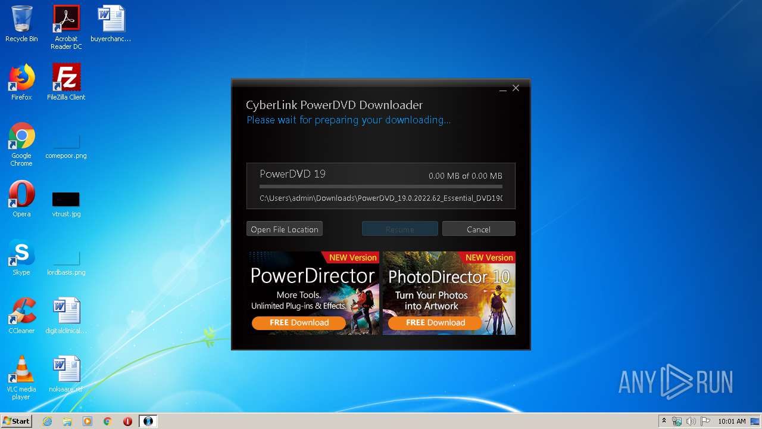Click the PowerDirector ad banner
This screenshot has height=429, width=762.
click(313, 293)
